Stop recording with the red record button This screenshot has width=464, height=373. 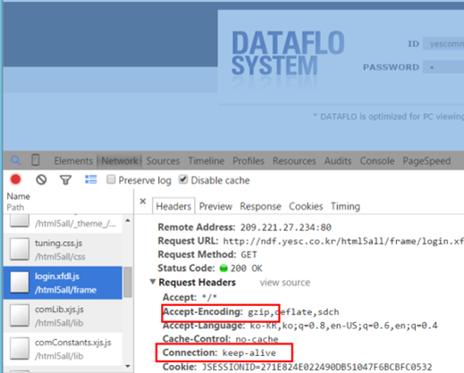[15, 179]
